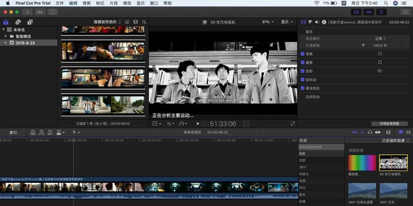This screenshot has width=413, height=206.
Task: Open timeline clip appearance filmstrip icon
Action: (x=388, y=132)
